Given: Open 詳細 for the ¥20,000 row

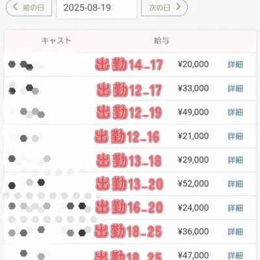Looking at the screenshot, I should point(235,64).
